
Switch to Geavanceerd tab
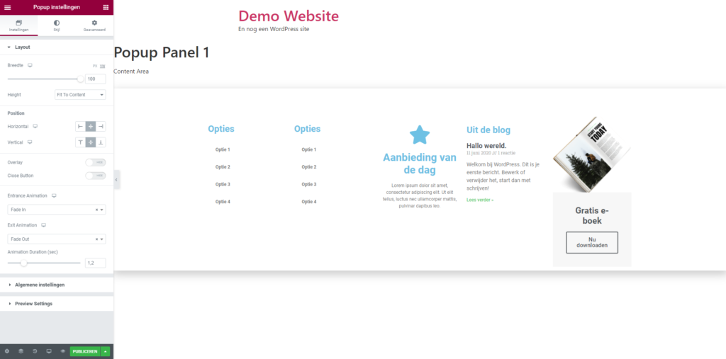point(94,25)
